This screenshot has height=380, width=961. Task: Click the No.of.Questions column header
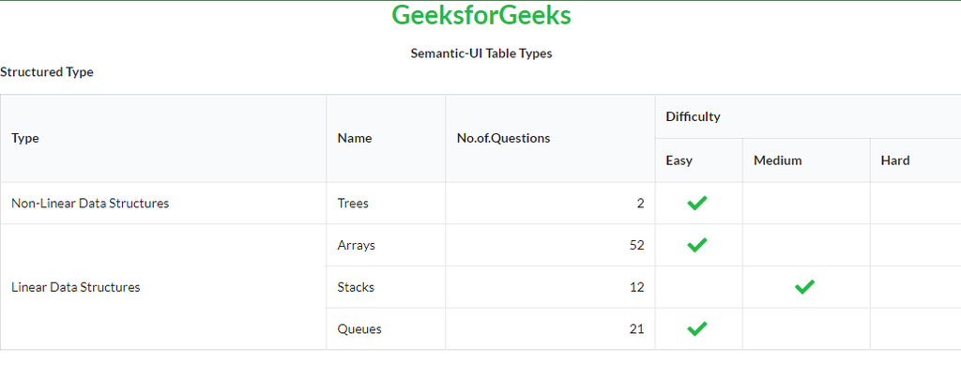click(503, 138)
